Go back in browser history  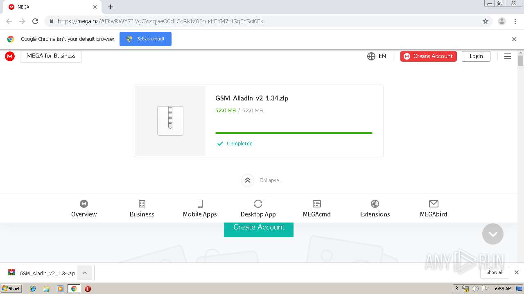click(9, 21)
